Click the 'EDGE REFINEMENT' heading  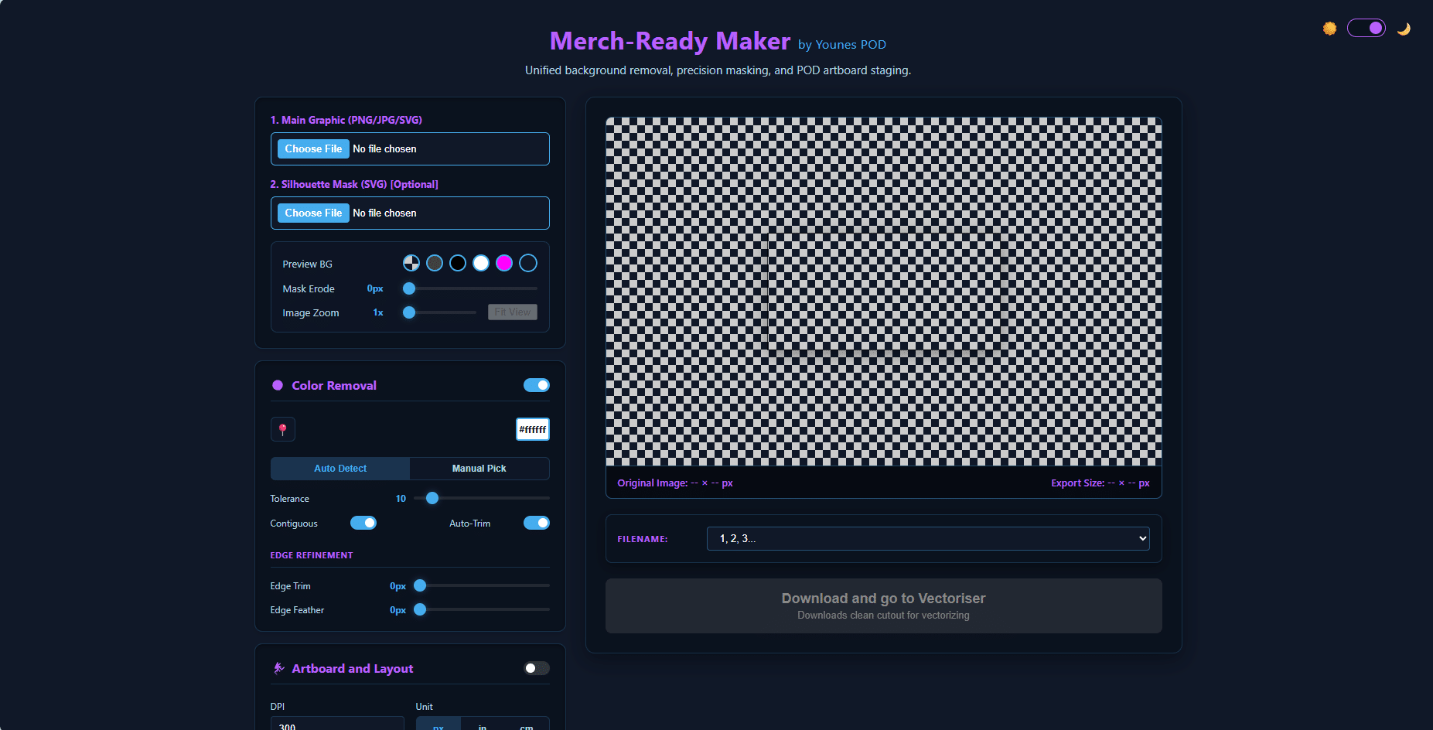(312, 555)
